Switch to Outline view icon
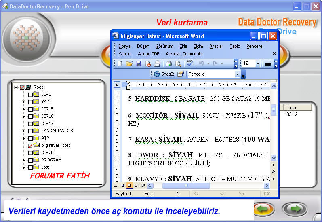 136,186
